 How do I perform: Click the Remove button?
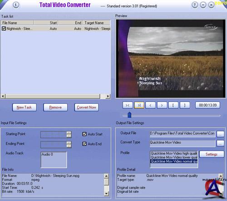pos(55,107)
